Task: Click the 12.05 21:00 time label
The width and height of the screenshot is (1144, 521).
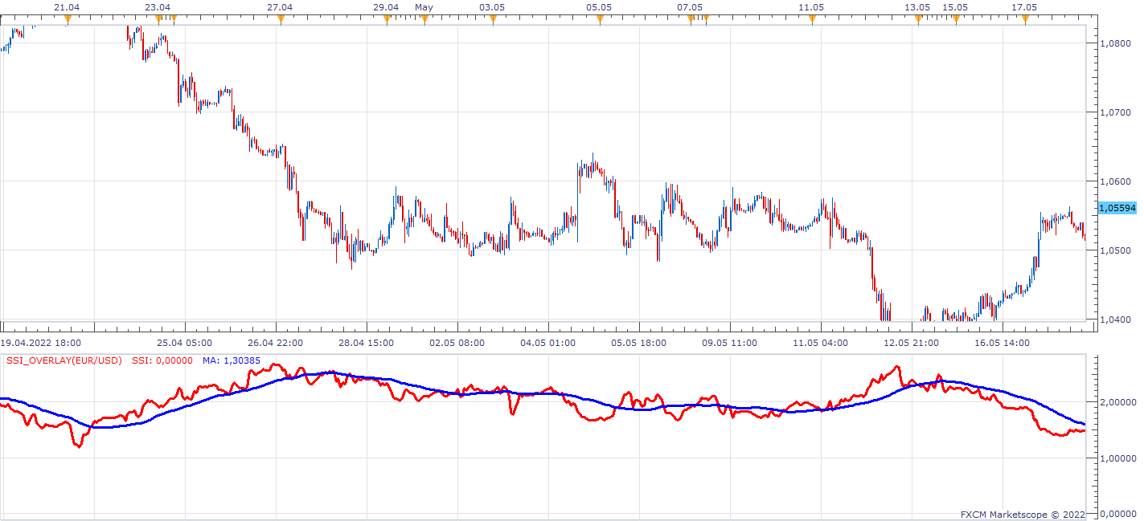Action: pos(912,343)
